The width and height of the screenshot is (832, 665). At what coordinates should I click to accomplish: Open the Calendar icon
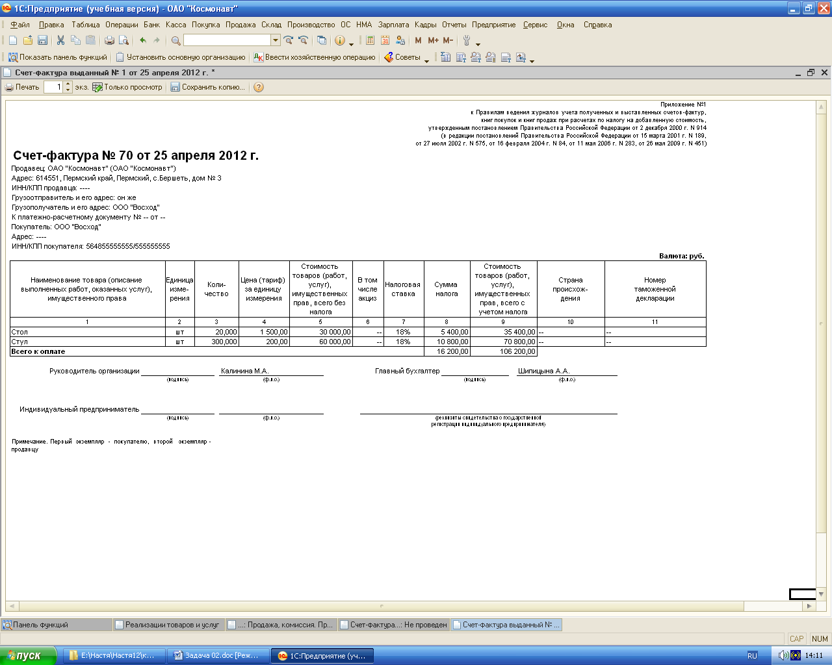point(385,40)
